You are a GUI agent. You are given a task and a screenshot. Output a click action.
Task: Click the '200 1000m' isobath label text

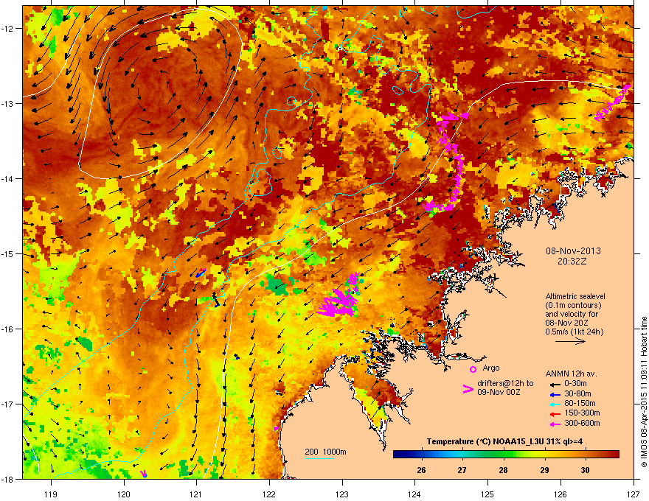pos(325,452)
